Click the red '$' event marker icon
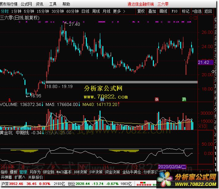 tap(10, 100)
